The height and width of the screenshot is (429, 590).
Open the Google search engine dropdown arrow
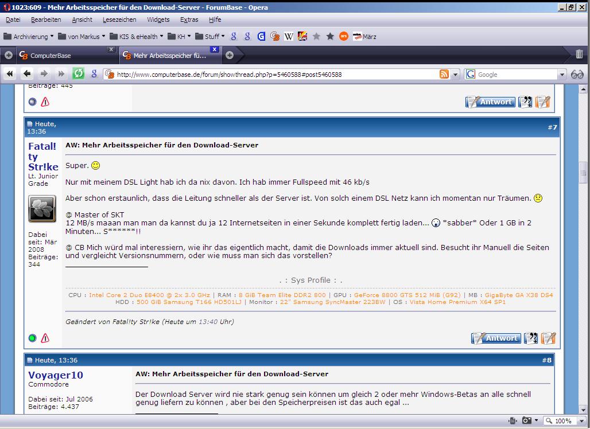point(562,75)
